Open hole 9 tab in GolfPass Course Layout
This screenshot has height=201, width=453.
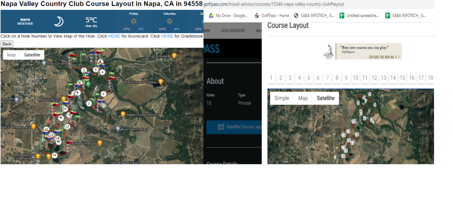[x=346, y=78]
